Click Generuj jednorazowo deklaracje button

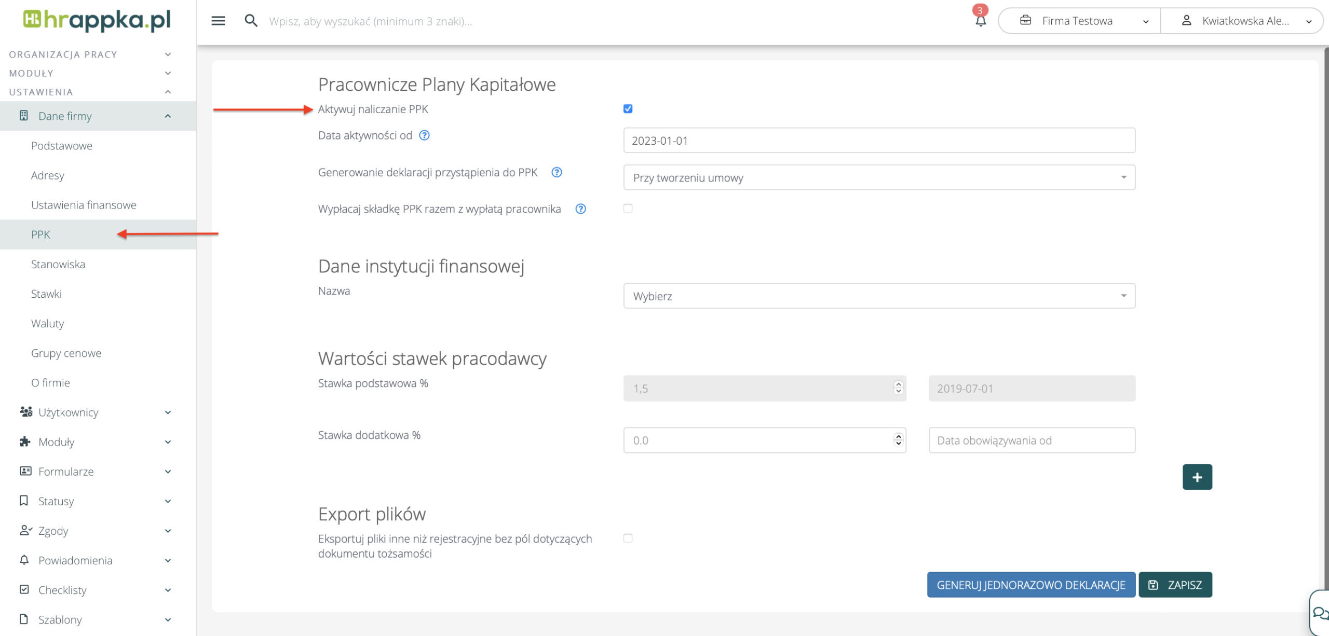click(1030, 585)
